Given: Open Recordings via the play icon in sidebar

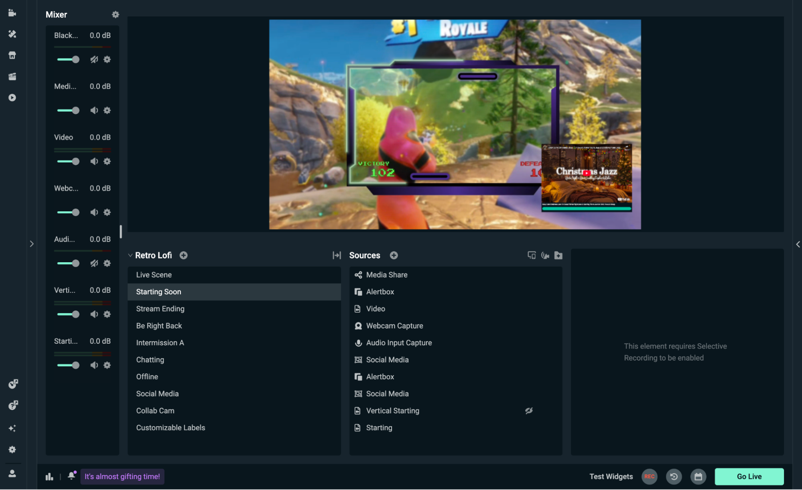Looking at the screenshot, I should 12,97.
